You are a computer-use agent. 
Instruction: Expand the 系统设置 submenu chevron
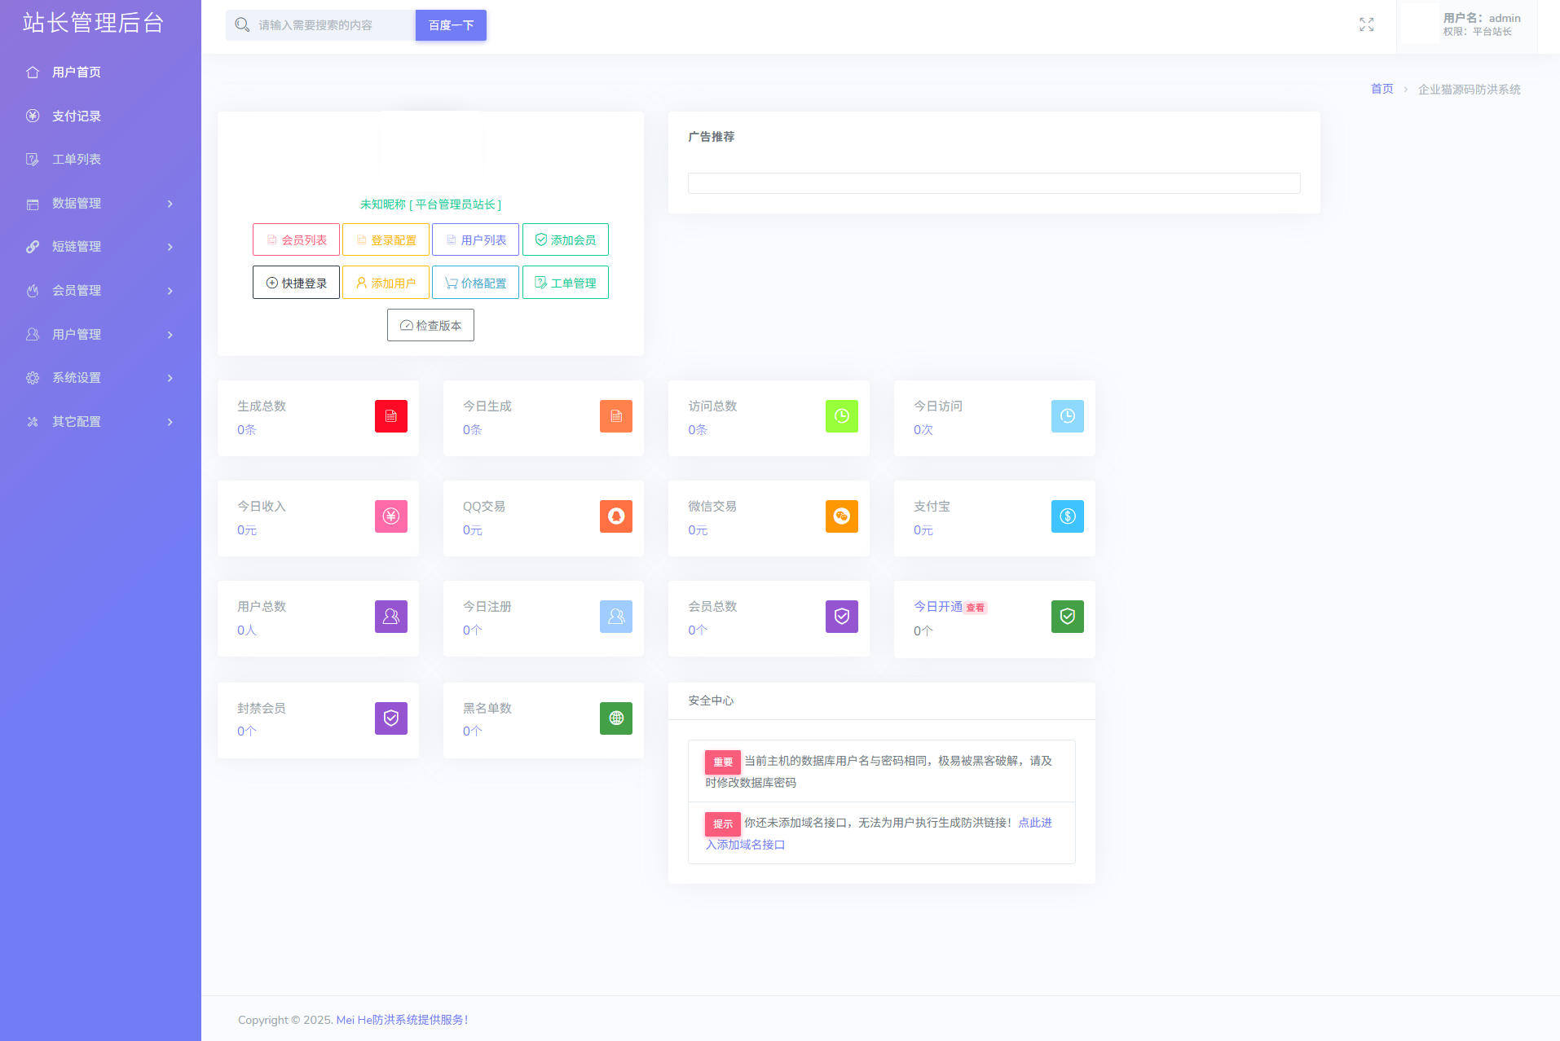(170, 378)
